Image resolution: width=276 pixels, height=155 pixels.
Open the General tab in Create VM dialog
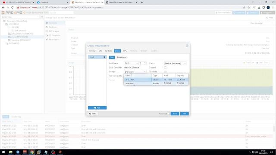[x=92, y=51]
